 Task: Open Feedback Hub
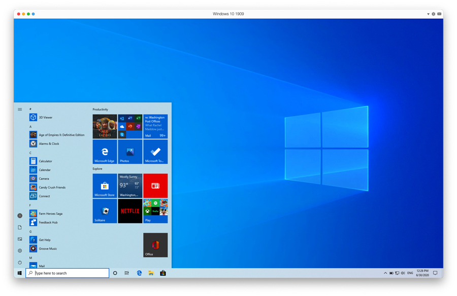57,222
